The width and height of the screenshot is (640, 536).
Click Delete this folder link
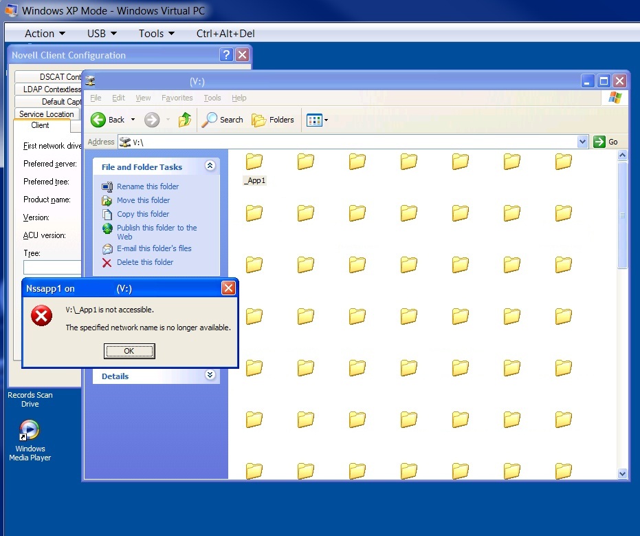pos(145,263)
